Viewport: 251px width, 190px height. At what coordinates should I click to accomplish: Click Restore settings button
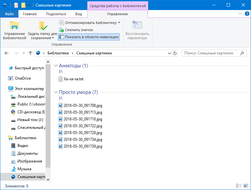(x=137, y=30)
